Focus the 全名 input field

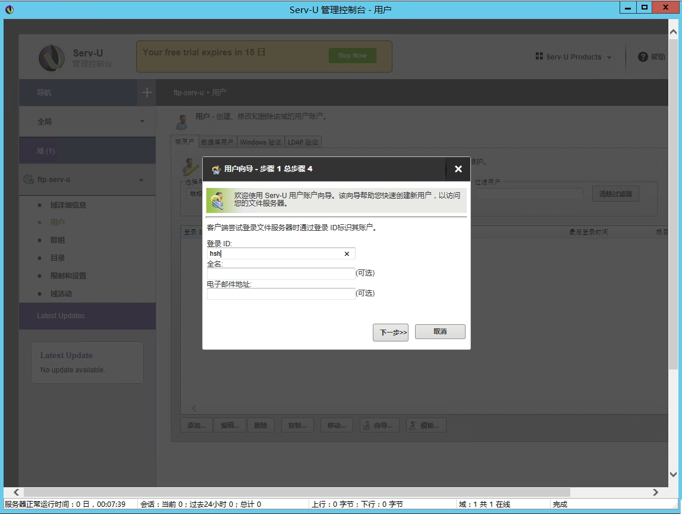click(281, 273)
